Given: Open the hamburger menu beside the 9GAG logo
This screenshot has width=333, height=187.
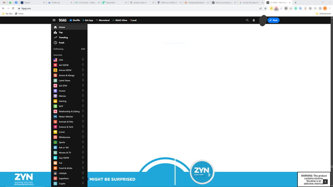Looking at the screenshot, I should (54, 20).
